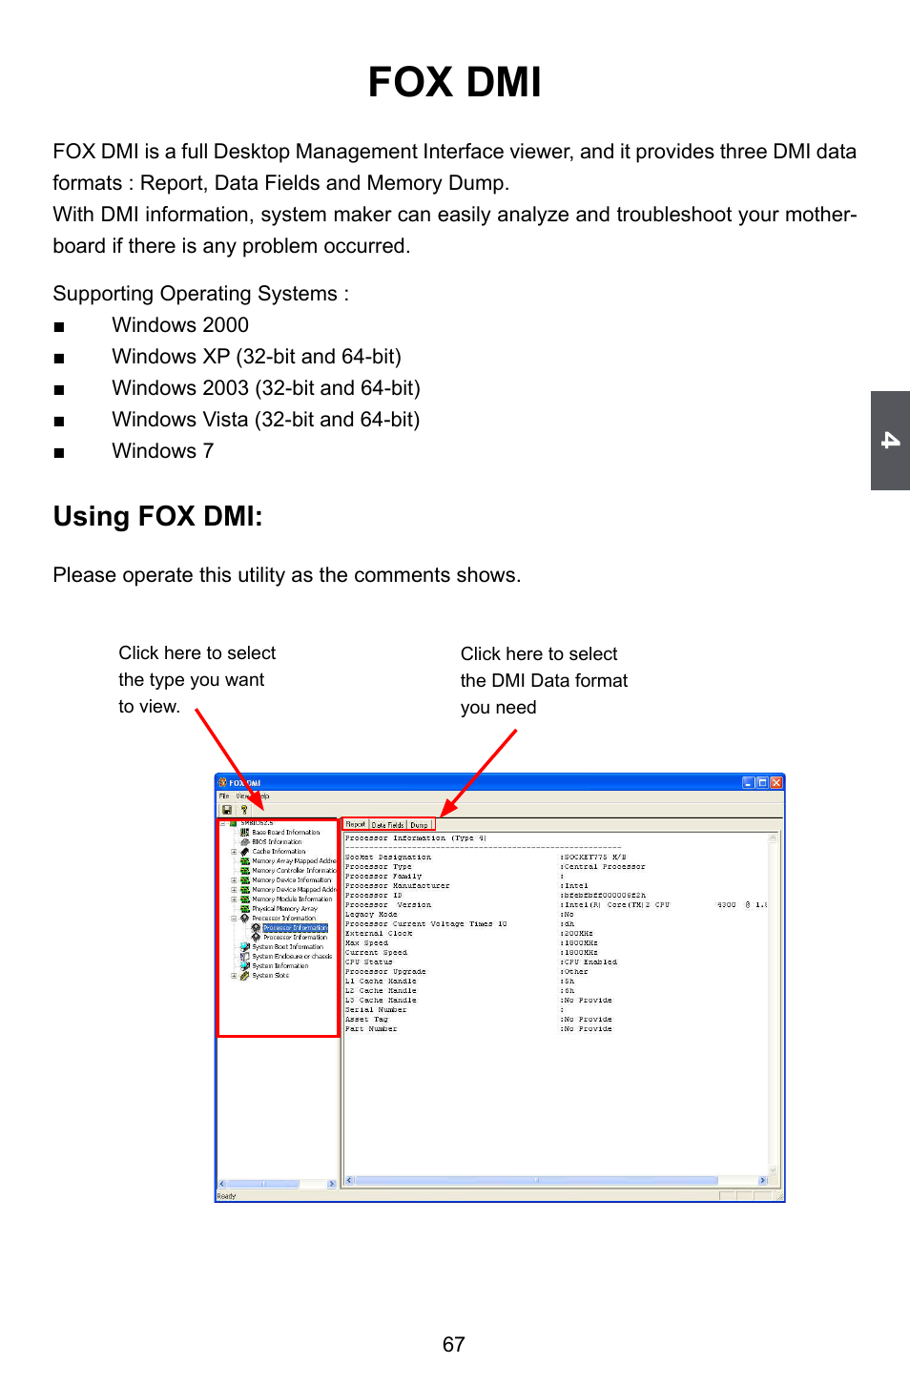Click the ':SOCKET775 M/B' value
Screen dimensions: 910x1385
[x=593, y=858]
